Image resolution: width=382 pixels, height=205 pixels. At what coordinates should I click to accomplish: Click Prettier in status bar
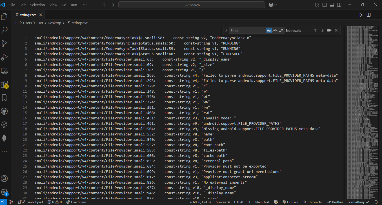coord(335,202)
